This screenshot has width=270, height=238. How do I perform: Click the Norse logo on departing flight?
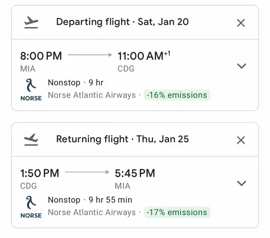point(31,90)
